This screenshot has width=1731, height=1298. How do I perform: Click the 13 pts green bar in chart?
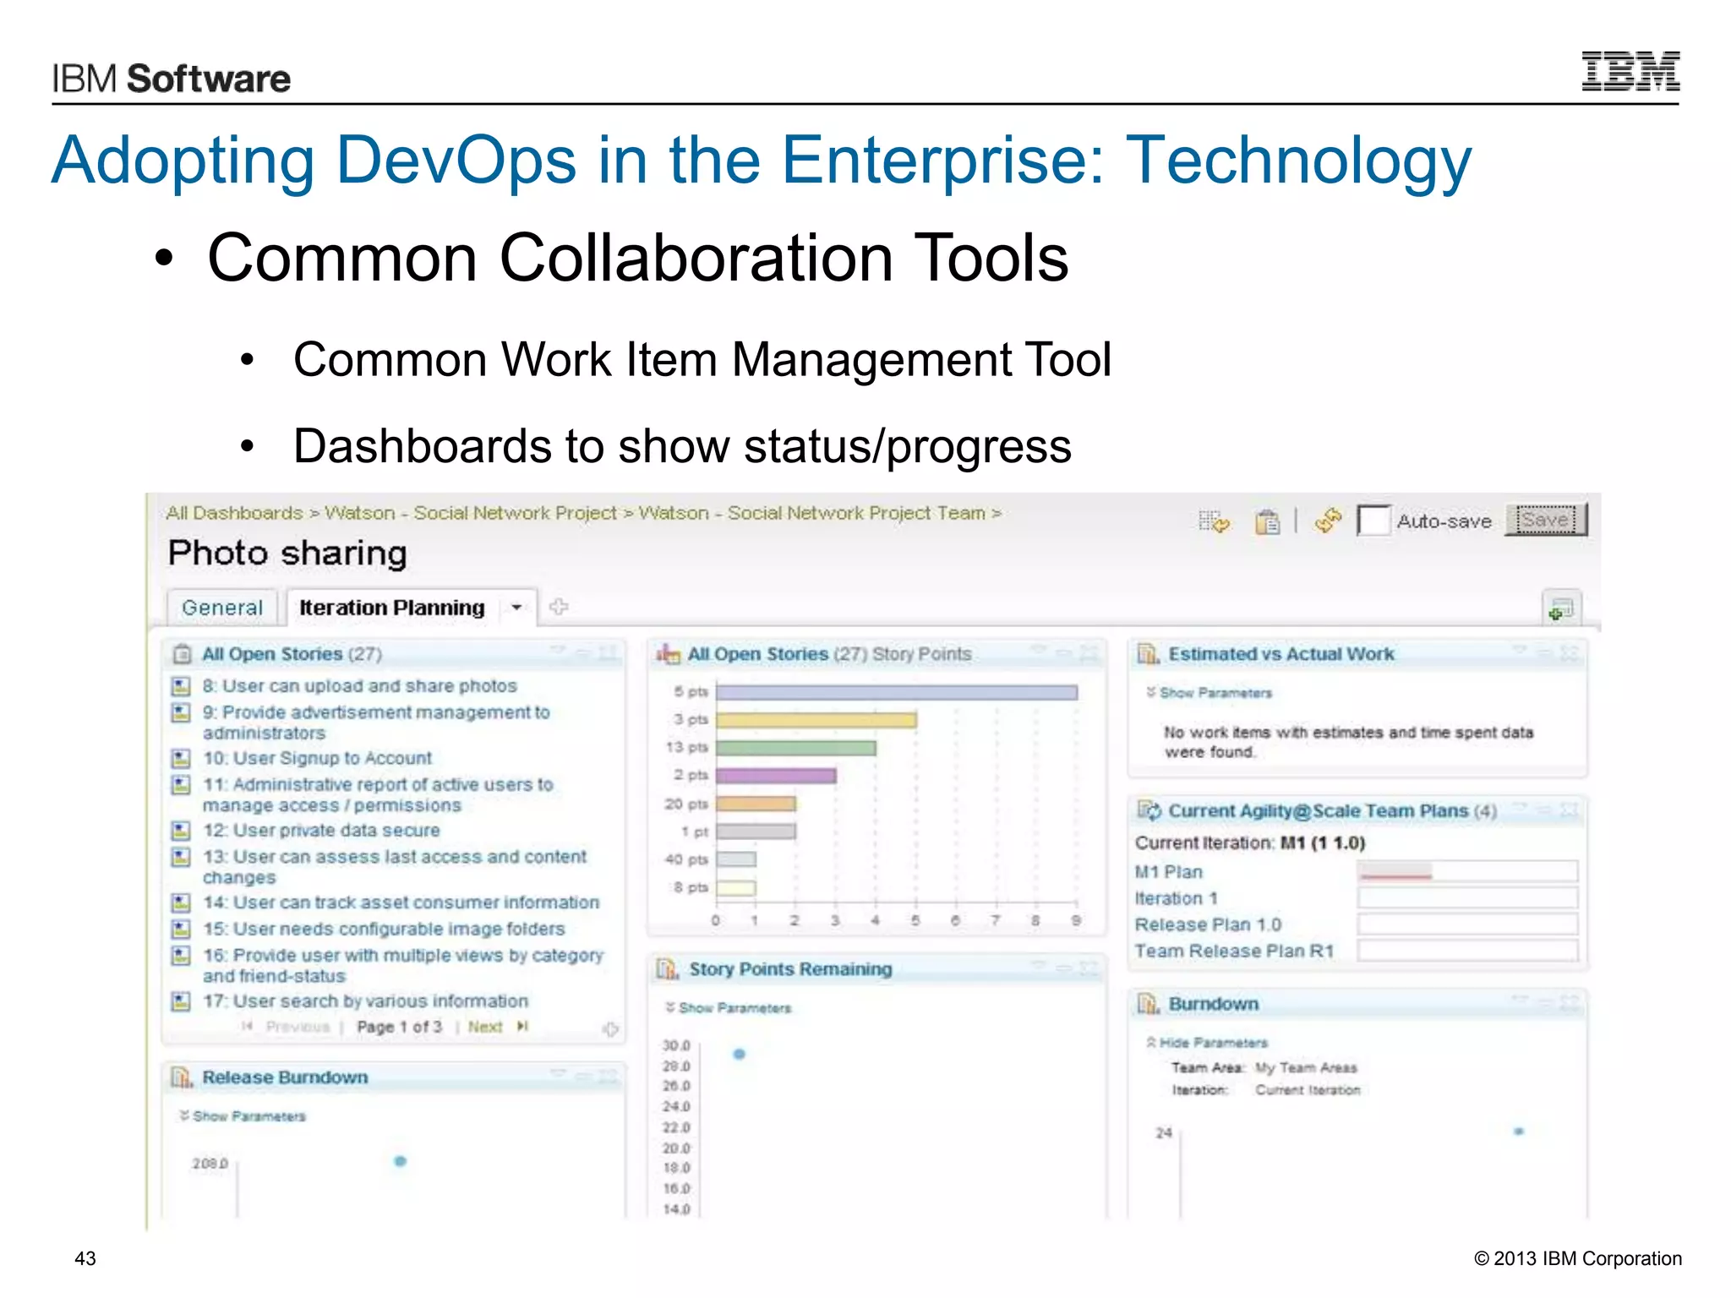[796, 748]
